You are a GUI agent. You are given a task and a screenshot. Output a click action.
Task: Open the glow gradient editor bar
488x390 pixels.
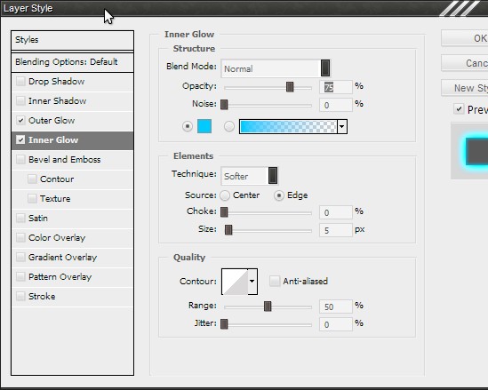click(x=288, y=126)
